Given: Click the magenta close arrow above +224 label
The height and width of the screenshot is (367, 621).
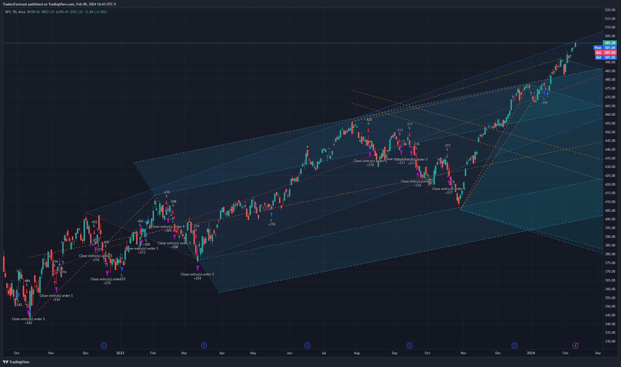Looking at the screenshot, I should (197, 268).
